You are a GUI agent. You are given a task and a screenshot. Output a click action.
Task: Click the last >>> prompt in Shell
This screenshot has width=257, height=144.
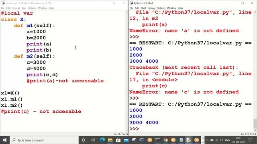(x=134, y=129)
